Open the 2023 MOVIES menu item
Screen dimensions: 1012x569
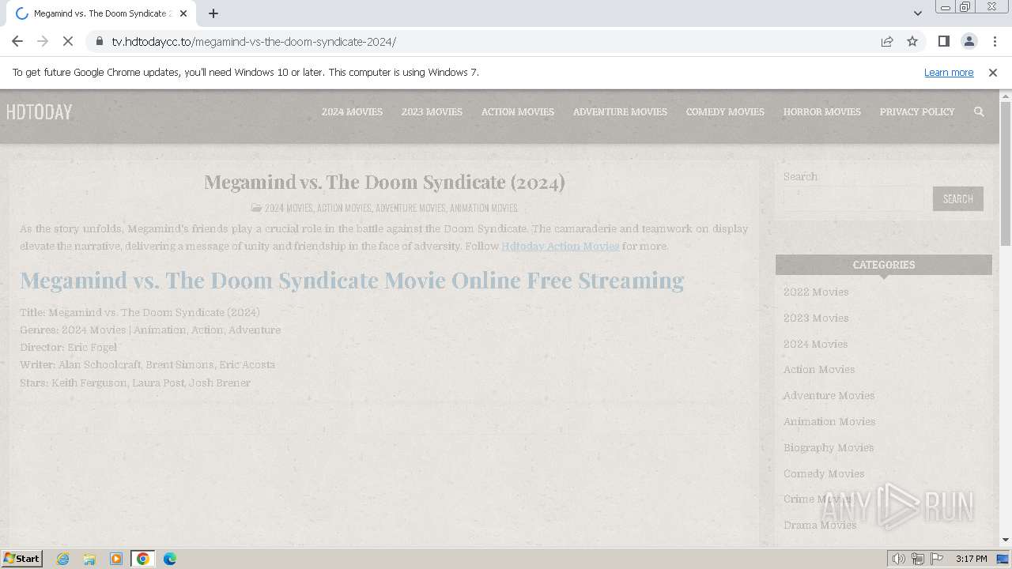(432, 111)
